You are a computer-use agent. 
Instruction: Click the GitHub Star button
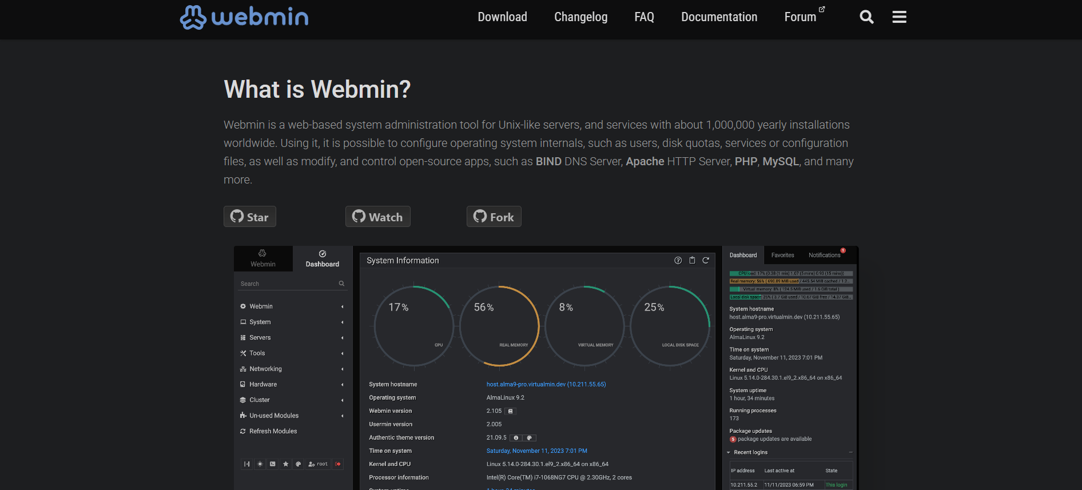coord(250,217)
